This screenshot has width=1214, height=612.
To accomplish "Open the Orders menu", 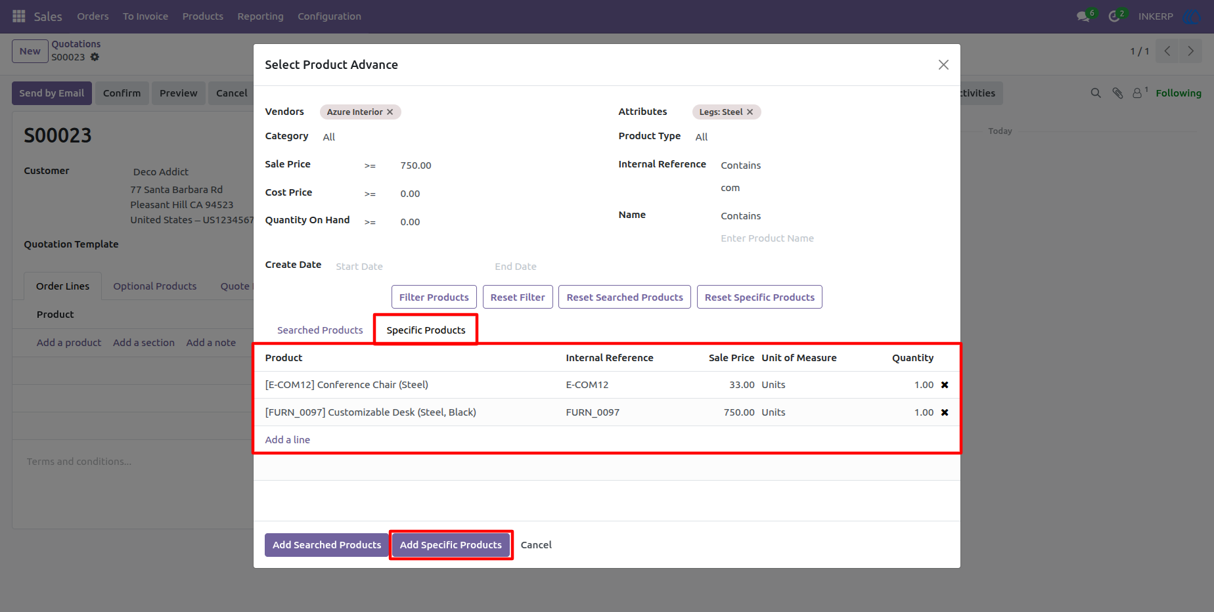I will (93, 16).
